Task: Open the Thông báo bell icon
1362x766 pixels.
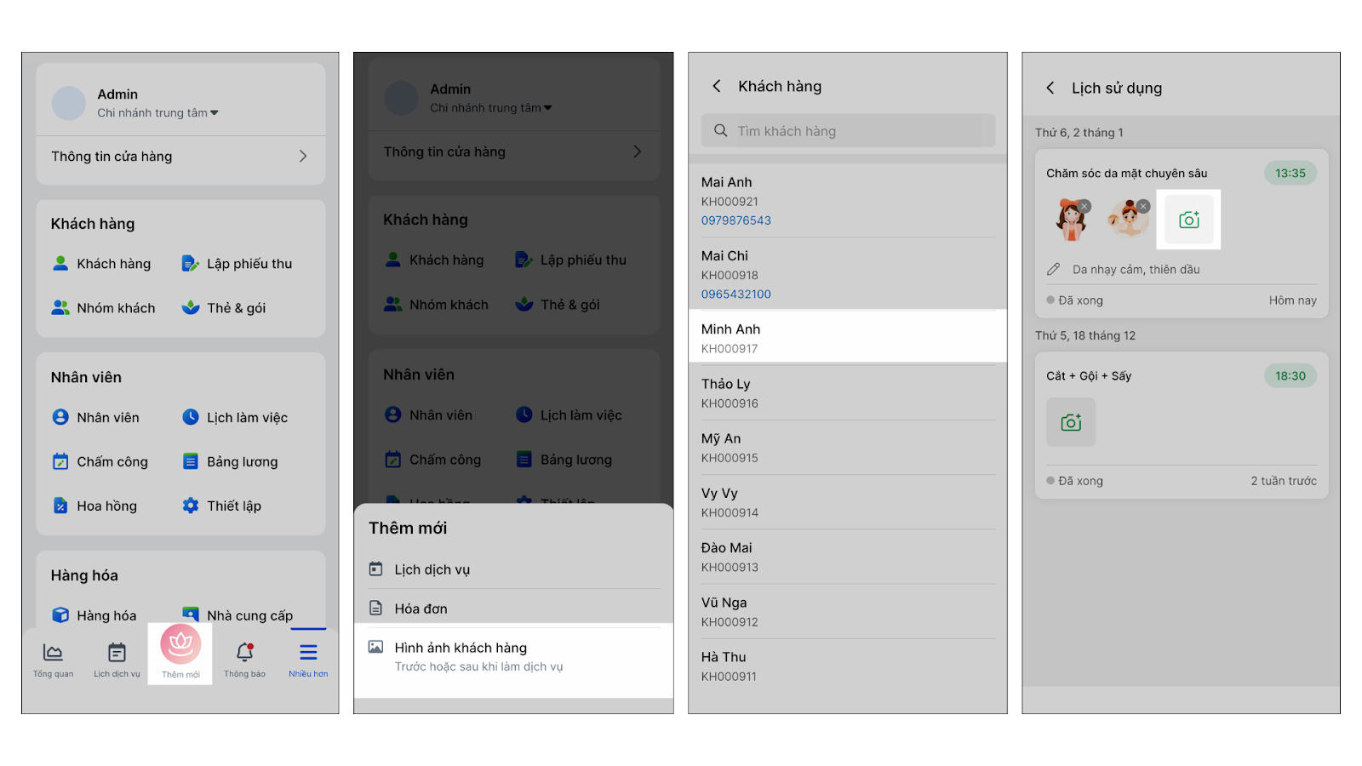Action: tap(244, 654)
